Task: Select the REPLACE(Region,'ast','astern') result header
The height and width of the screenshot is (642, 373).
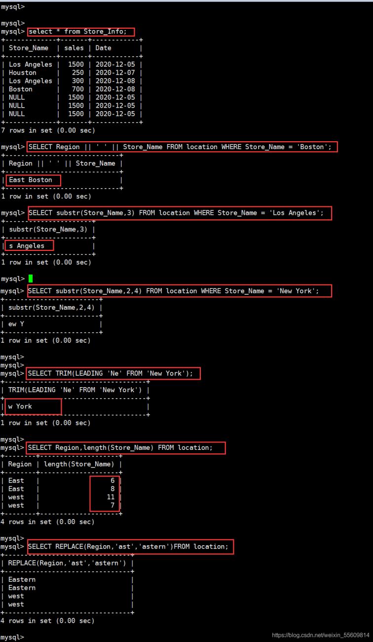Action: (67, 563)
